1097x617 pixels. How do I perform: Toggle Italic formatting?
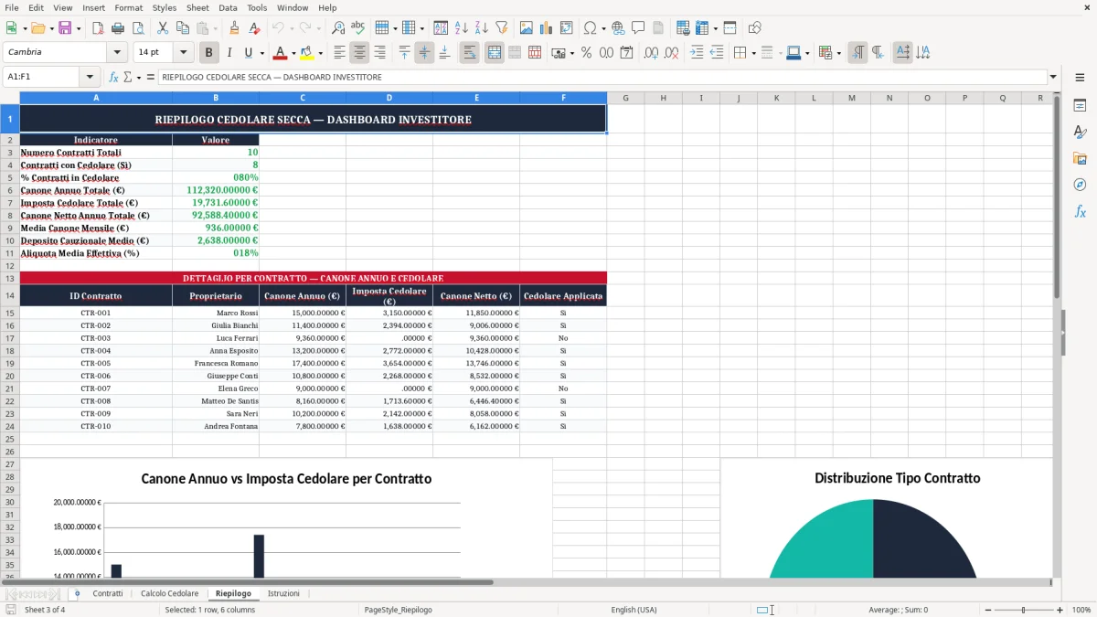coord(229,53)
